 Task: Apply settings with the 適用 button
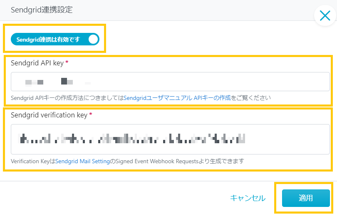(x=306, y=198)
